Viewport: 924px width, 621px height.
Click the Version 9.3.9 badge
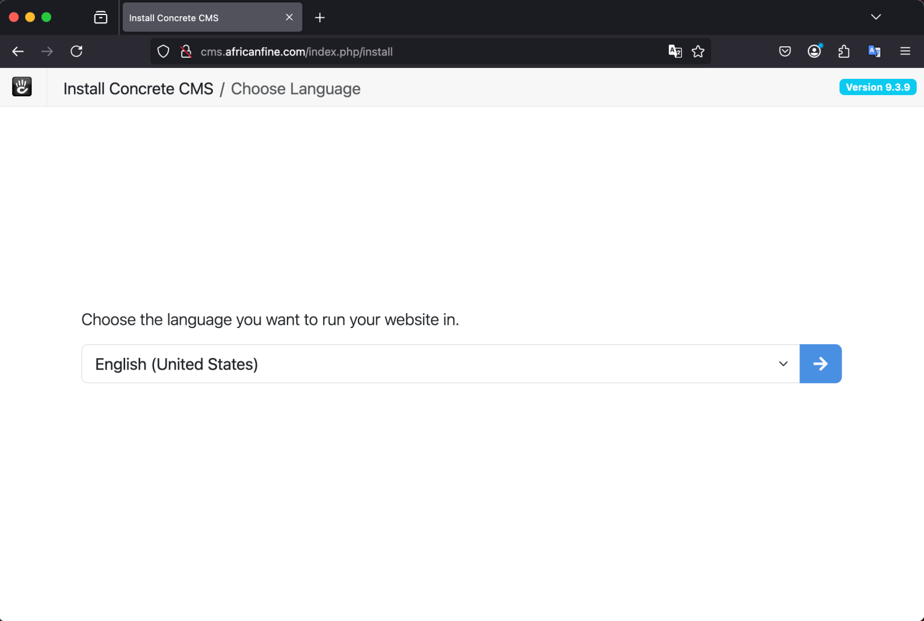[x=878, y=87]
